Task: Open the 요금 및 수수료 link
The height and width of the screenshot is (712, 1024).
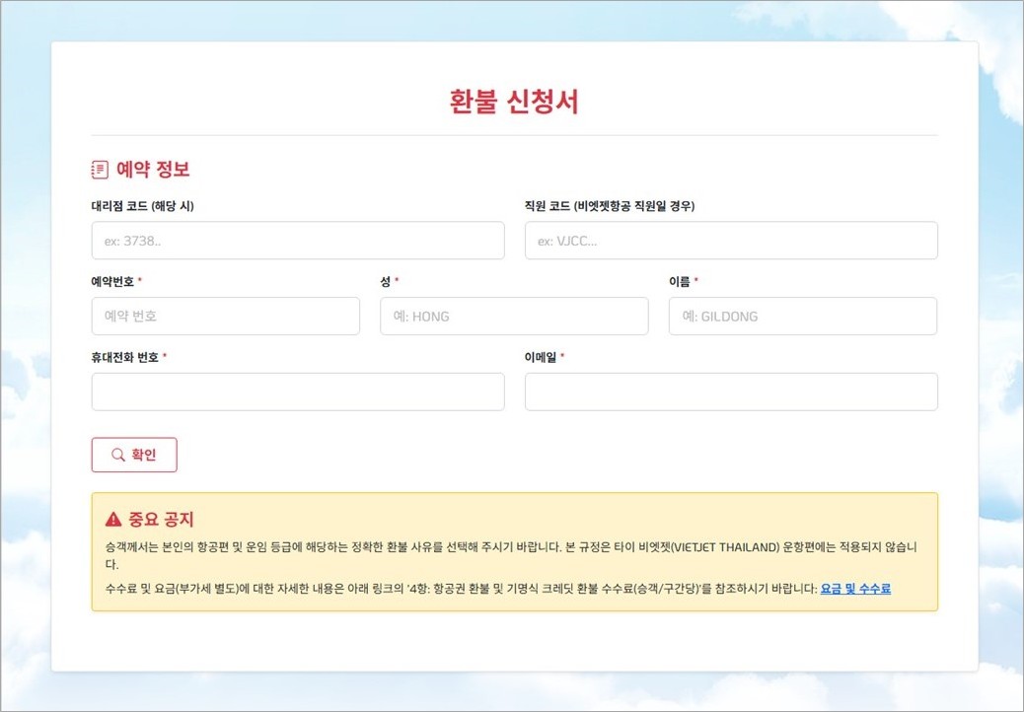Action: click(x=855, y=589)
